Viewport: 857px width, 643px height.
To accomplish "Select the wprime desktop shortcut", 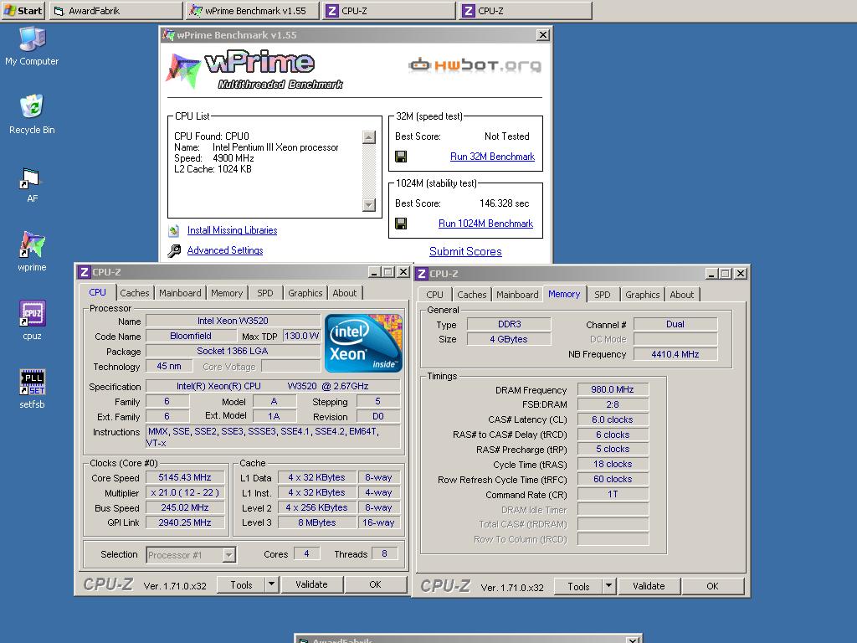I will 32,251.
